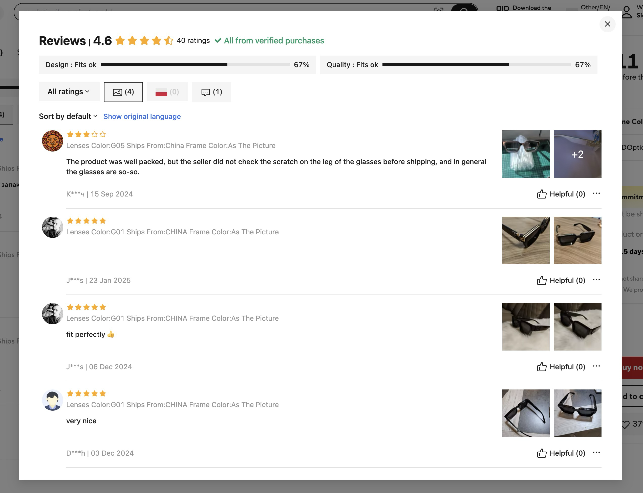Filter reviews with pictures (4)

click(x=123, y=92)
